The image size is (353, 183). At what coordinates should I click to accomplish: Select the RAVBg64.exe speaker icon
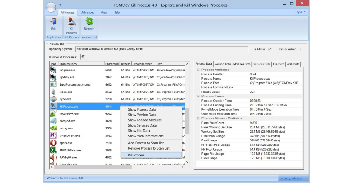53,157
